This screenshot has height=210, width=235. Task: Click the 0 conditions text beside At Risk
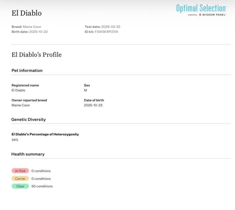[x=41, y=171]
